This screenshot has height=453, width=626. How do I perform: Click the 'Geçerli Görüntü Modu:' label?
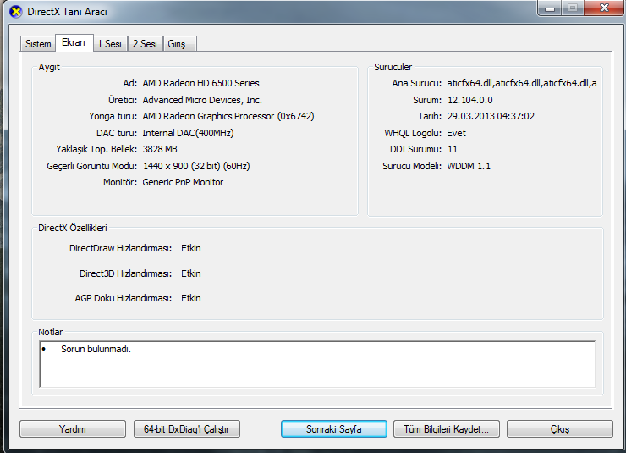tap(92, 166)
